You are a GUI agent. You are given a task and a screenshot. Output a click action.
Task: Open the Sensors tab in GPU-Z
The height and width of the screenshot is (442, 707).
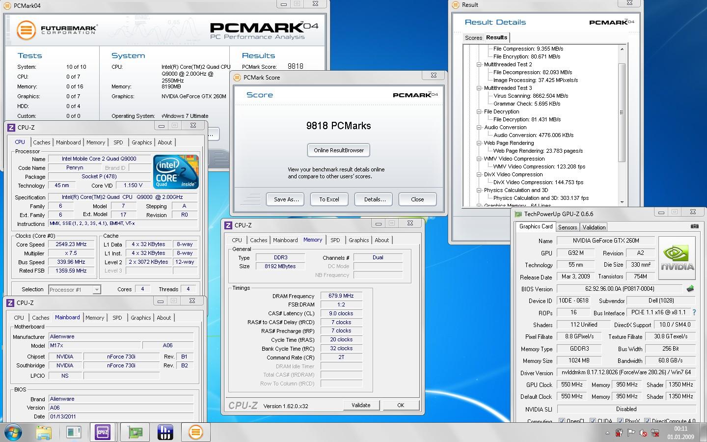567,227
